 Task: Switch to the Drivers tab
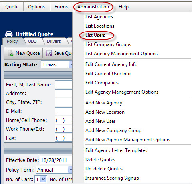point(54,41)
